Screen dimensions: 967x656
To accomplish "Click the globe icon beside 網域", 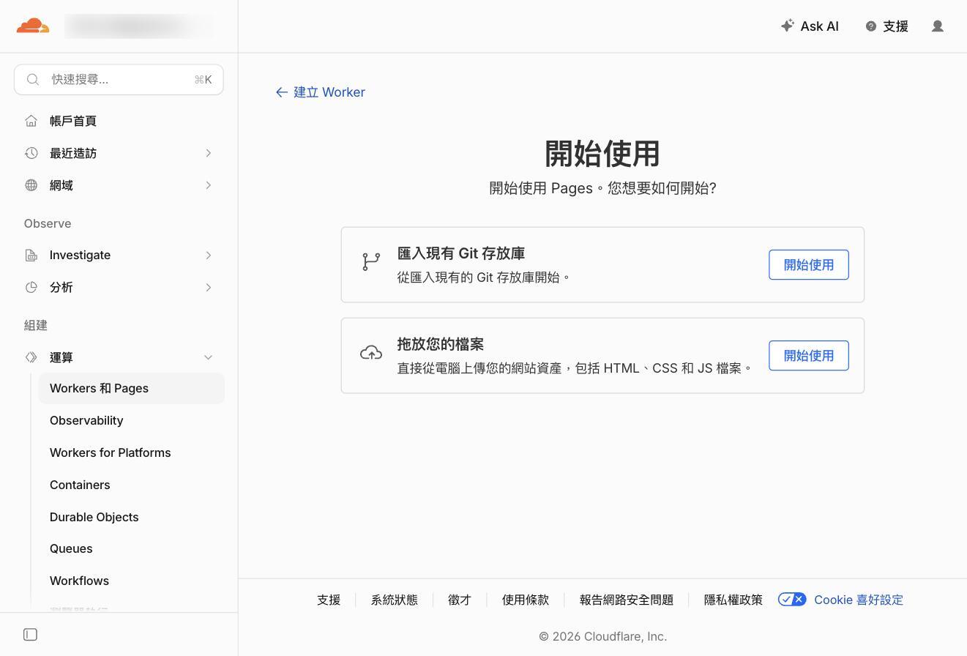I will point(31,185).
